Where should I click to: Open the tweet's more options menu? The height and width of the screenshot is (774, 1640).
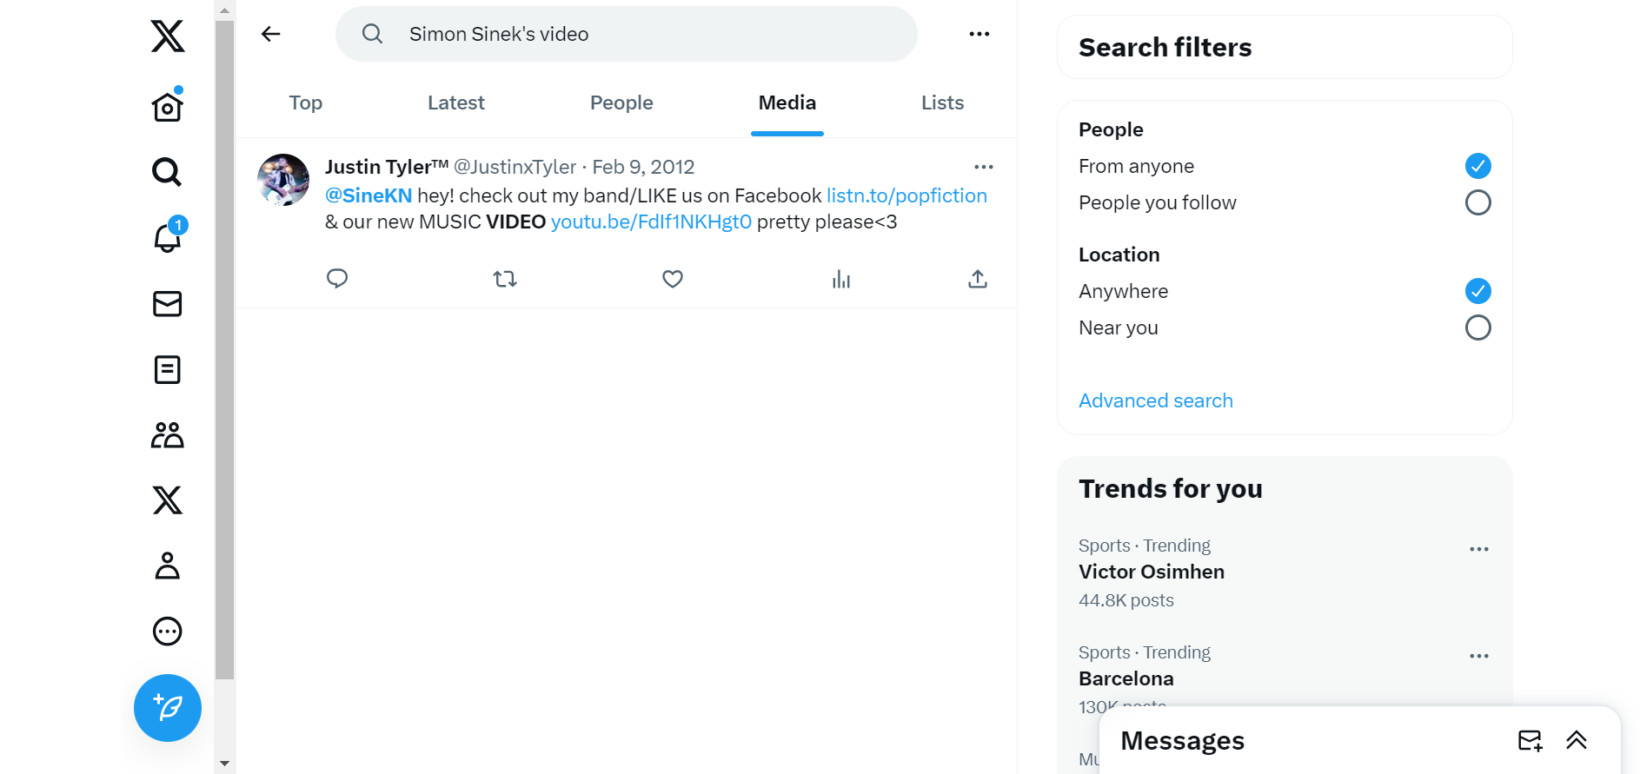click(x=983, y=166)
